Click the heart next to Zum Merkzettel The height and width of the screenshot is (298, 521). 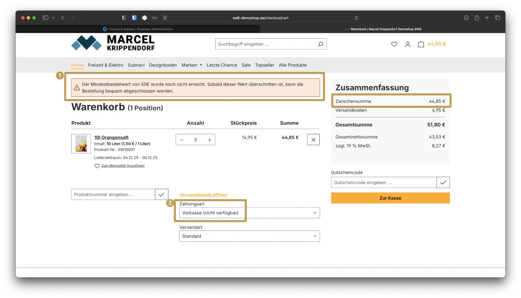tap(97, 166)
